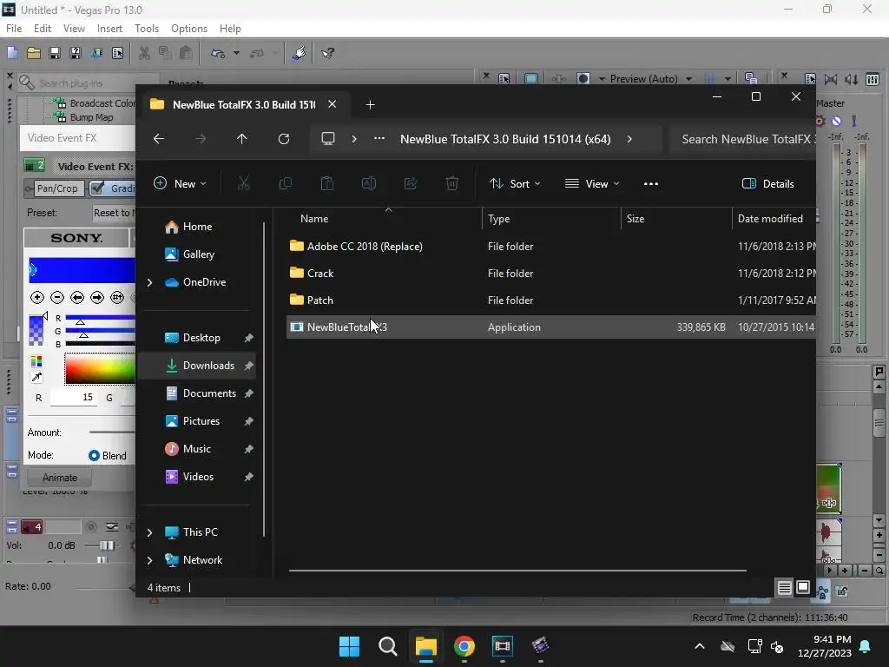This screenshot has width=889, height=667.
Task: Select next gradient control point arrow
Action: pos(97,297)
